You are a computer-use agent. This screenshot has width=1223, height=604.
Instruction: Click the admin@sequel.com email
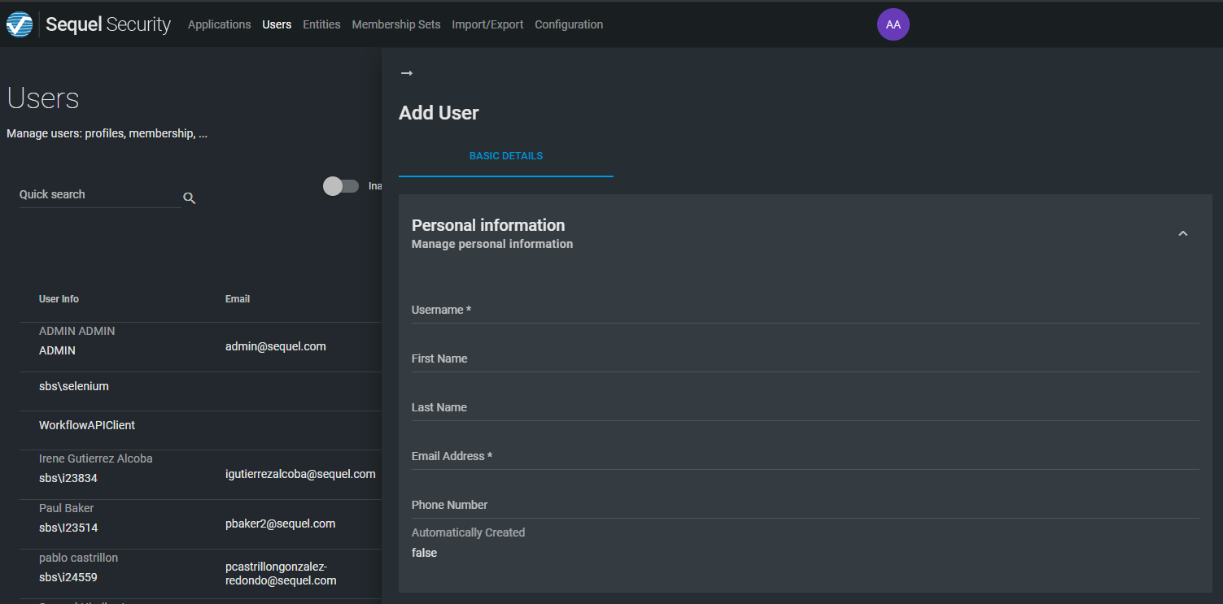click(x=276, y=346)
